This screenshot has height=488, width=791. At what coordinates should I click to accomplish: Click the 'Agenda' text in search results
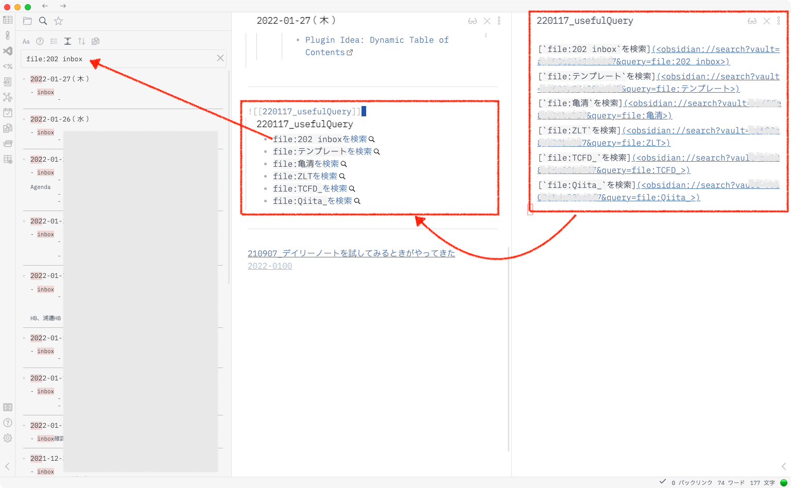click(x=41, y=187)
